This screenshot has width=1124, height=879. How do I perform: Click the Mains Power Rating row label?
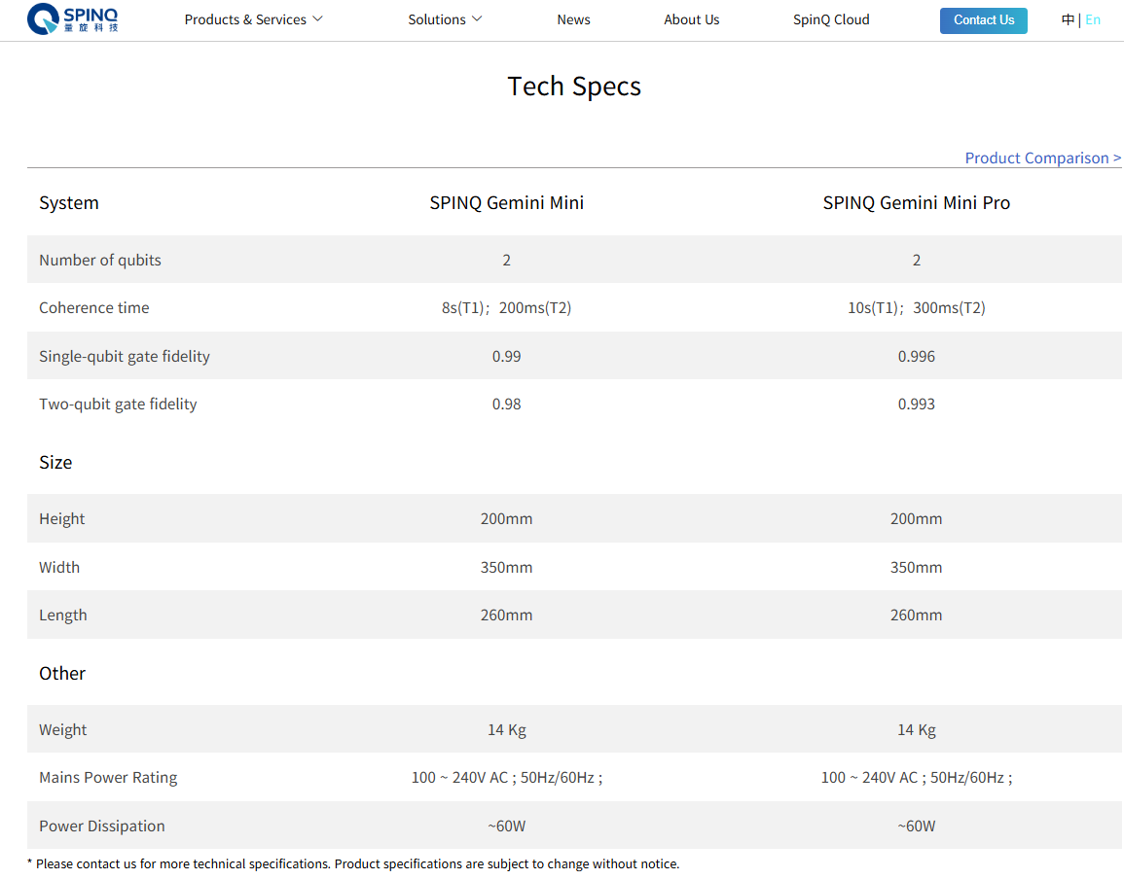pos(108,777)
